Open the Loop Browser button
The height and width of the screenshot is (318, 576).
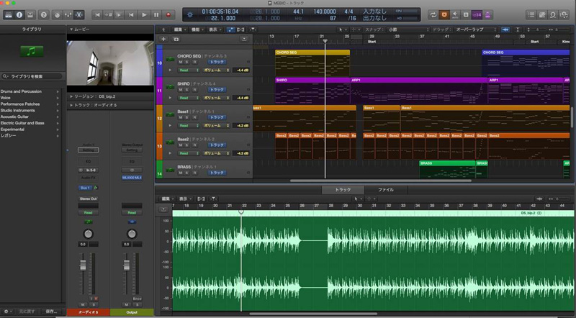[x=553, y=15]
